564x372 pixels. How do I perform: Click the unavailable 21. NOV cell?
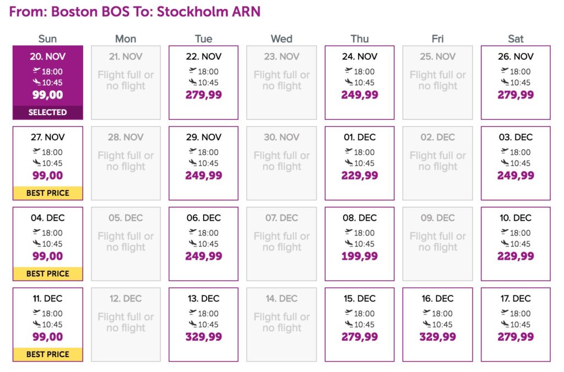126,82
